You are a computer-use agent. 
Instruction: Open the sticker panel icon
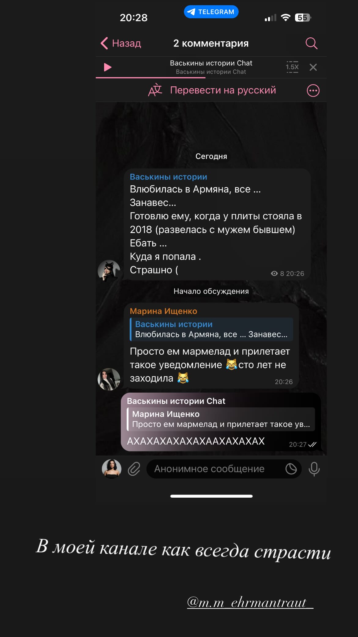[291, 469]
